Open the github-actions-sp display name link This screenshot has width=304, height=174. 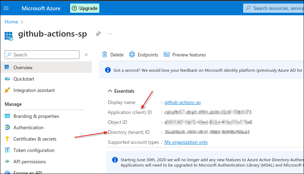click(183, 103)
